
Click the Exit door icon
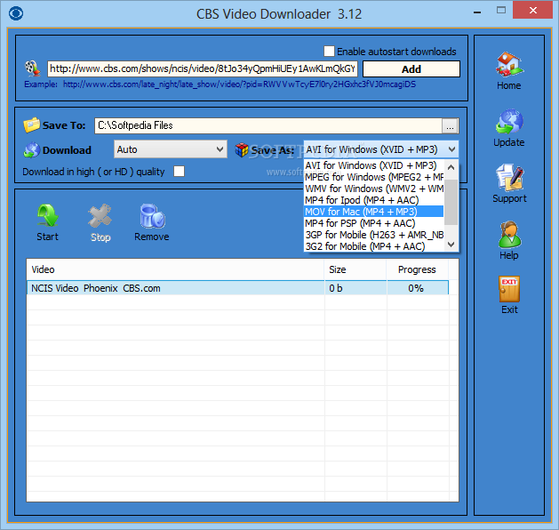tap(509, 289)
